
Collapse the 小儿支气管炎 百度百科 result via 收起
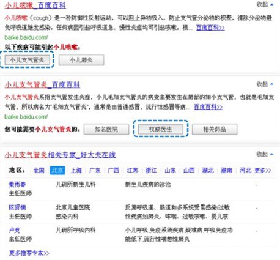(265, 84)
